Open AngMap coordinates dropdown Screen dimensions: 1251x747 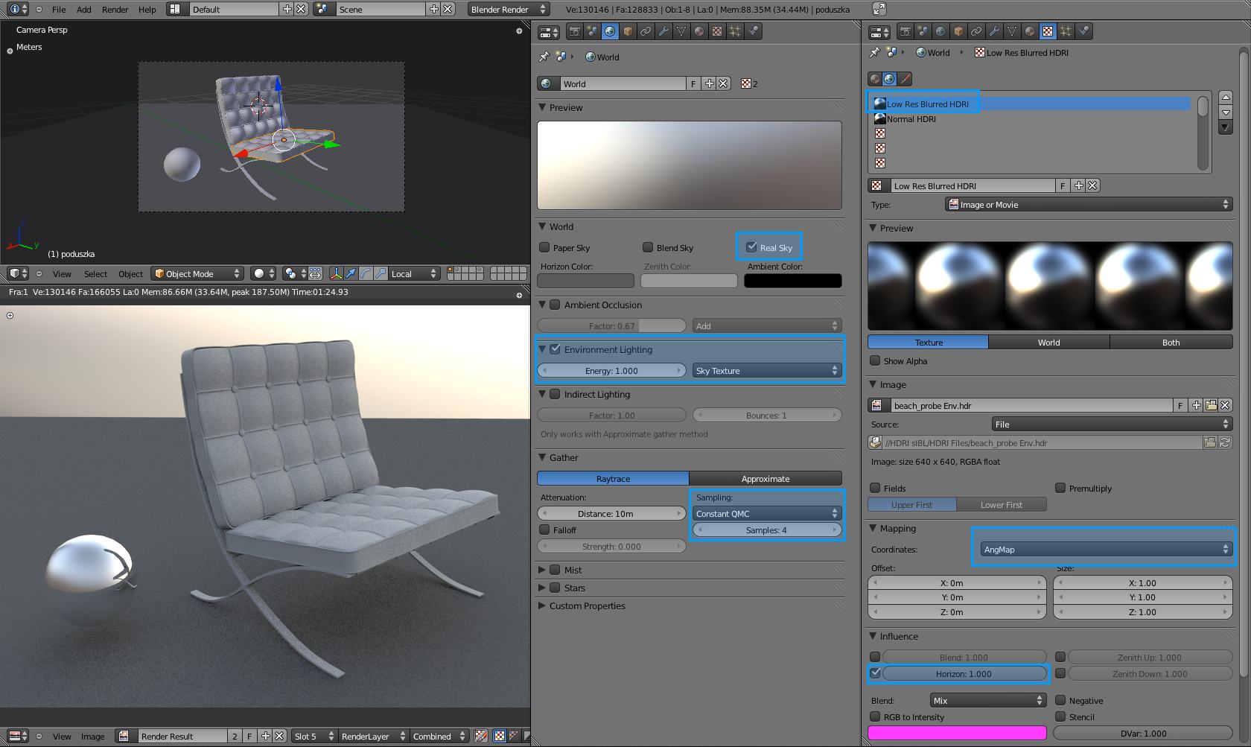point(1106,549)
